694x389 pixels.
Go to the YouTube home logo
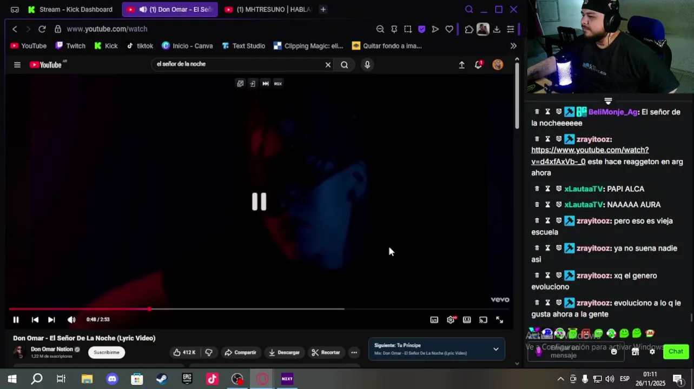[x=47, y=65]
